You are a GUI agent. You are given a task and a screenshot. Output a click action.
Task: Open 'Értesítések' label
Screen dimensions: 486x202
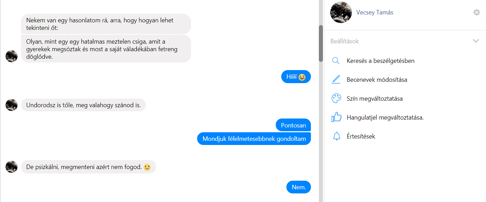coord(361,136)
